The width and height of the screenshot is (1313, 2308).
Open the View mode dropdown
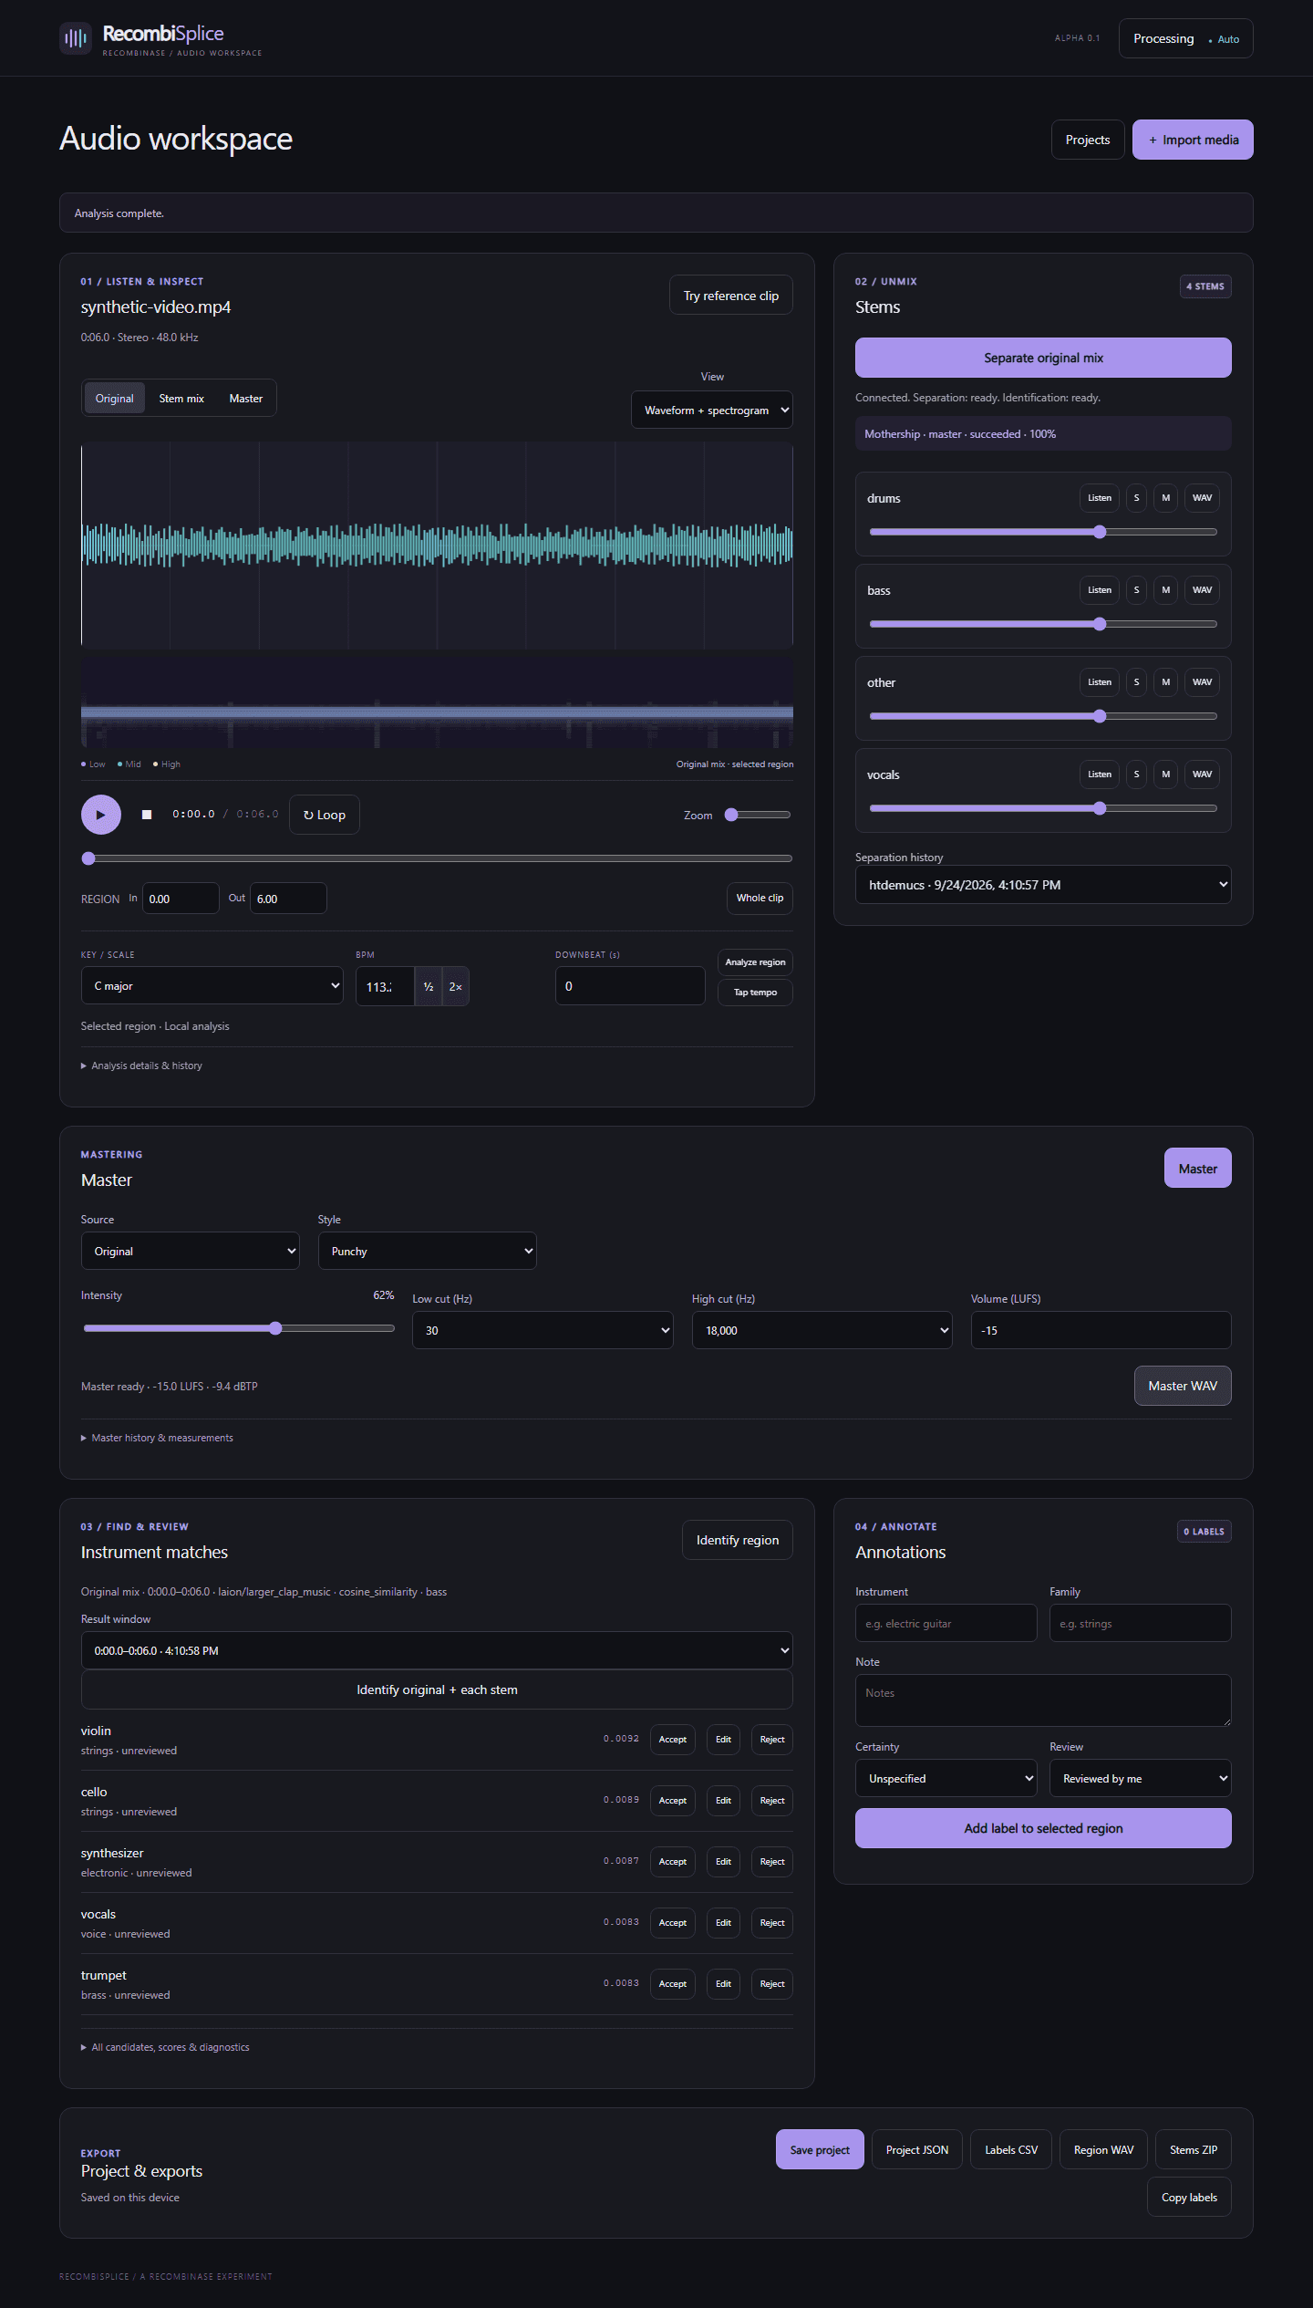coord(712,411)
